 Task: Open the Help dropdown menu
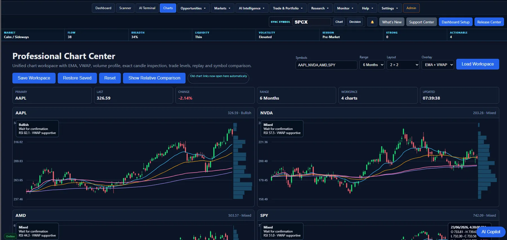click(x=368, y=8)
